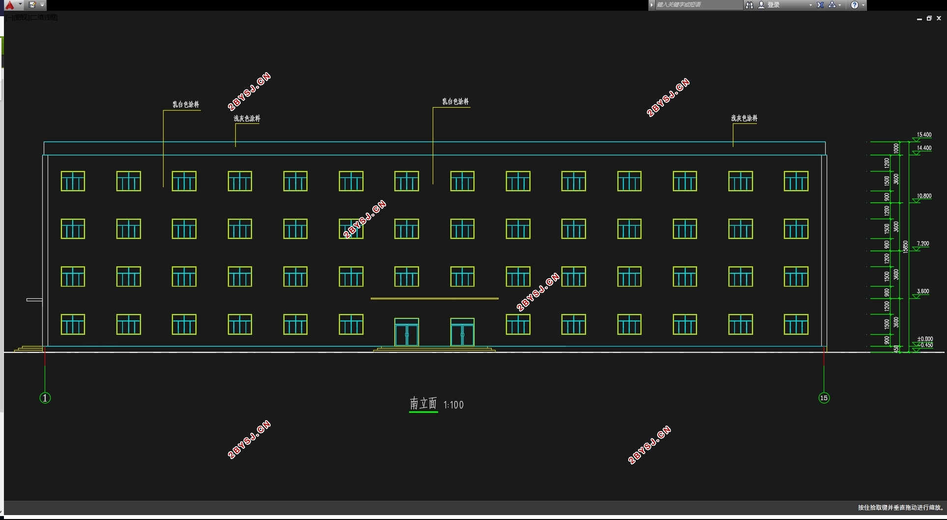
Task: Click the Save As quick access icon
Action: [x=32, y=5]
